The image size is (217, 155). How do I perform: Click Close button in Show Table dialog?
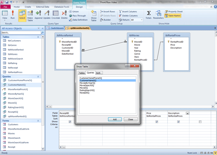point(131,119)
